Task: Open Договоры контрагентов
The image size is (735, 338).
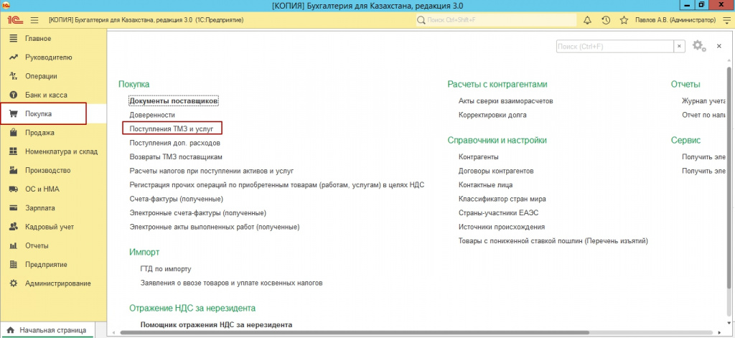Action: pyautogui.click(x=496, y=171)
